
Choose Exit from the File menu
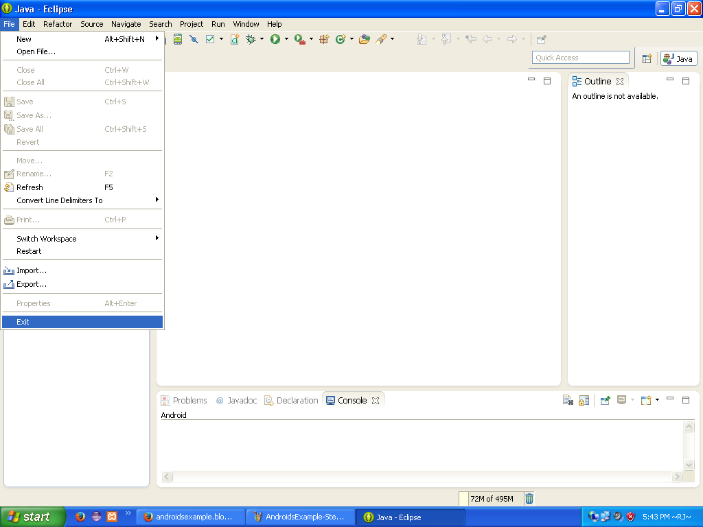82,322
